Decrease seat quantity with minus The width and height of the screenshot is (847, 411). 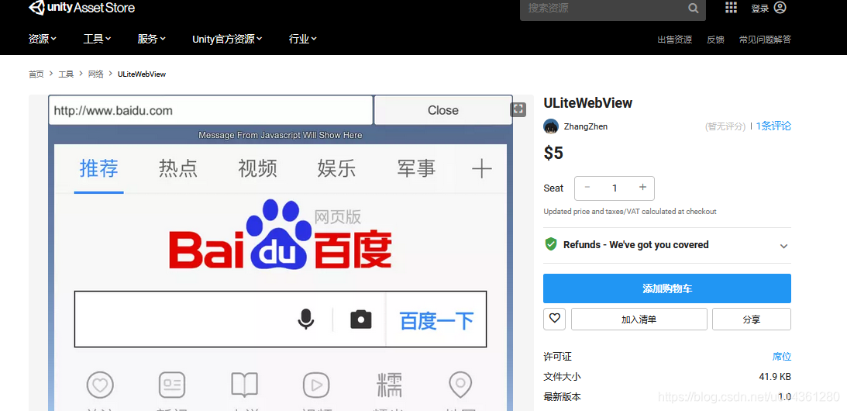pyautogui.click(x=587, y=188)
